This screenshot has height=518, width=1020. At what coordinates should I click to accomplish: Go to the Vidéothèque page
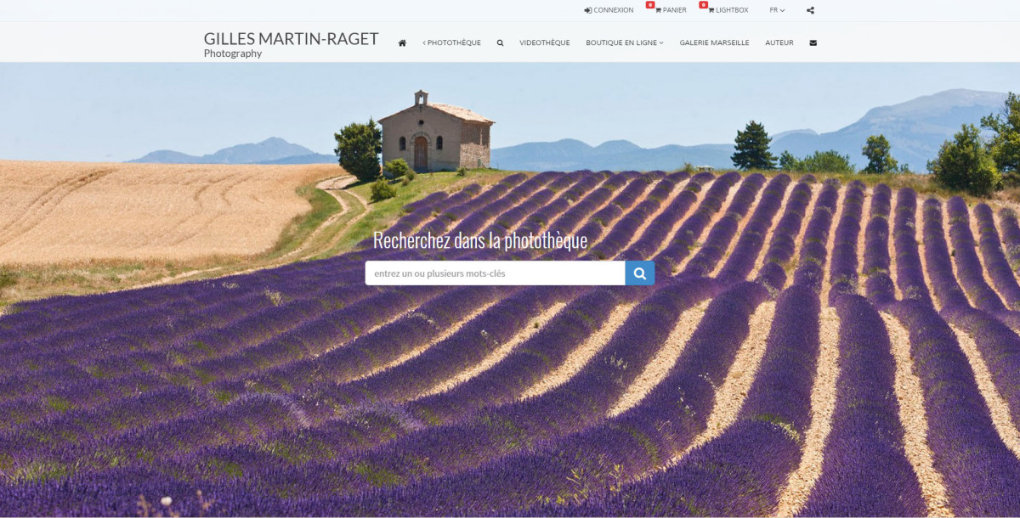click(544, 42)
